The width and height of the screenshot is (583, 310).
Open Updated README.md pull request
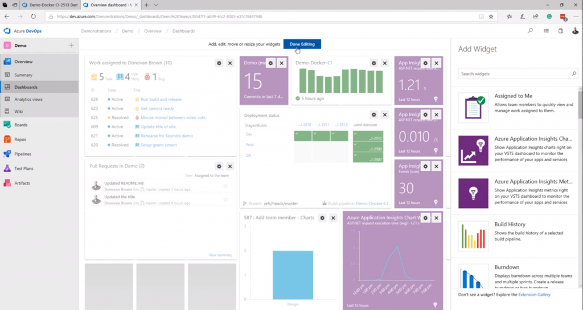click(x=124, y=183)
